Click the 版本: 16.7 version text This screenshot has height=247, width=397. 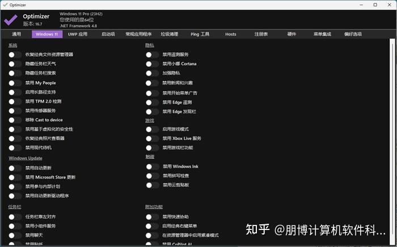coord(32,24)
